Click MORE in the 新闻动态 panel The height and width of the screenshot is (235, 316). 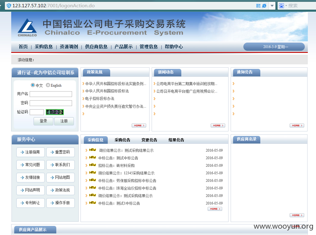(218, 126)
